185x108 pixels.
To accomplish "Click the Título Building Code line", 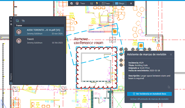I will point(138,65).
